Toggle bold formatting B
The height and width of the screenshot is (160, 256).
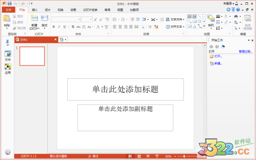[54, 27]
